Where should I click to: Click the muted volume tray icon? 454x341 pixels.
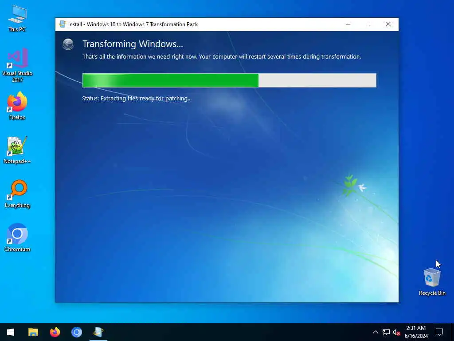tap(396, 332)
